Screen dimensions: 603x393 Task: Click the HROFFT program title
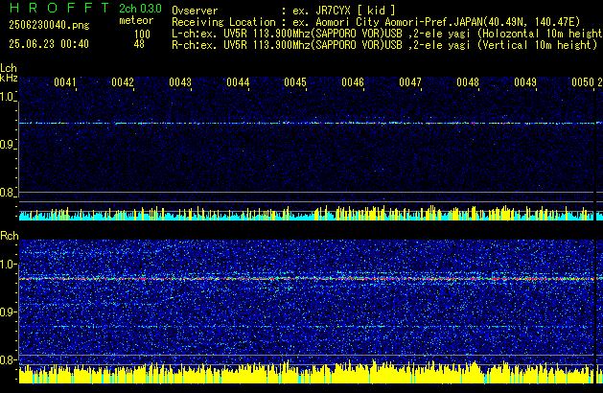click(x=59, y=8)
